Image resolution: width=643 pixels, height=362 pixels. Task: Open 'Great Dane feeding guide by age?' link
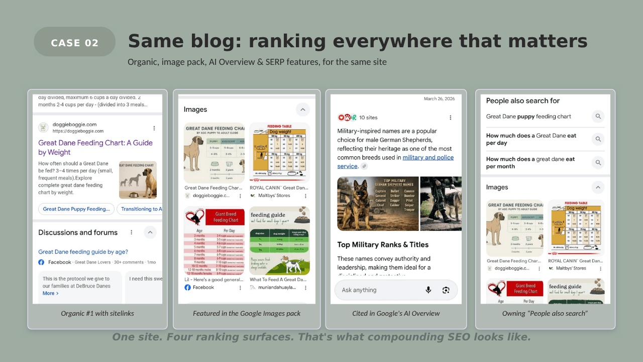point(83,252)
